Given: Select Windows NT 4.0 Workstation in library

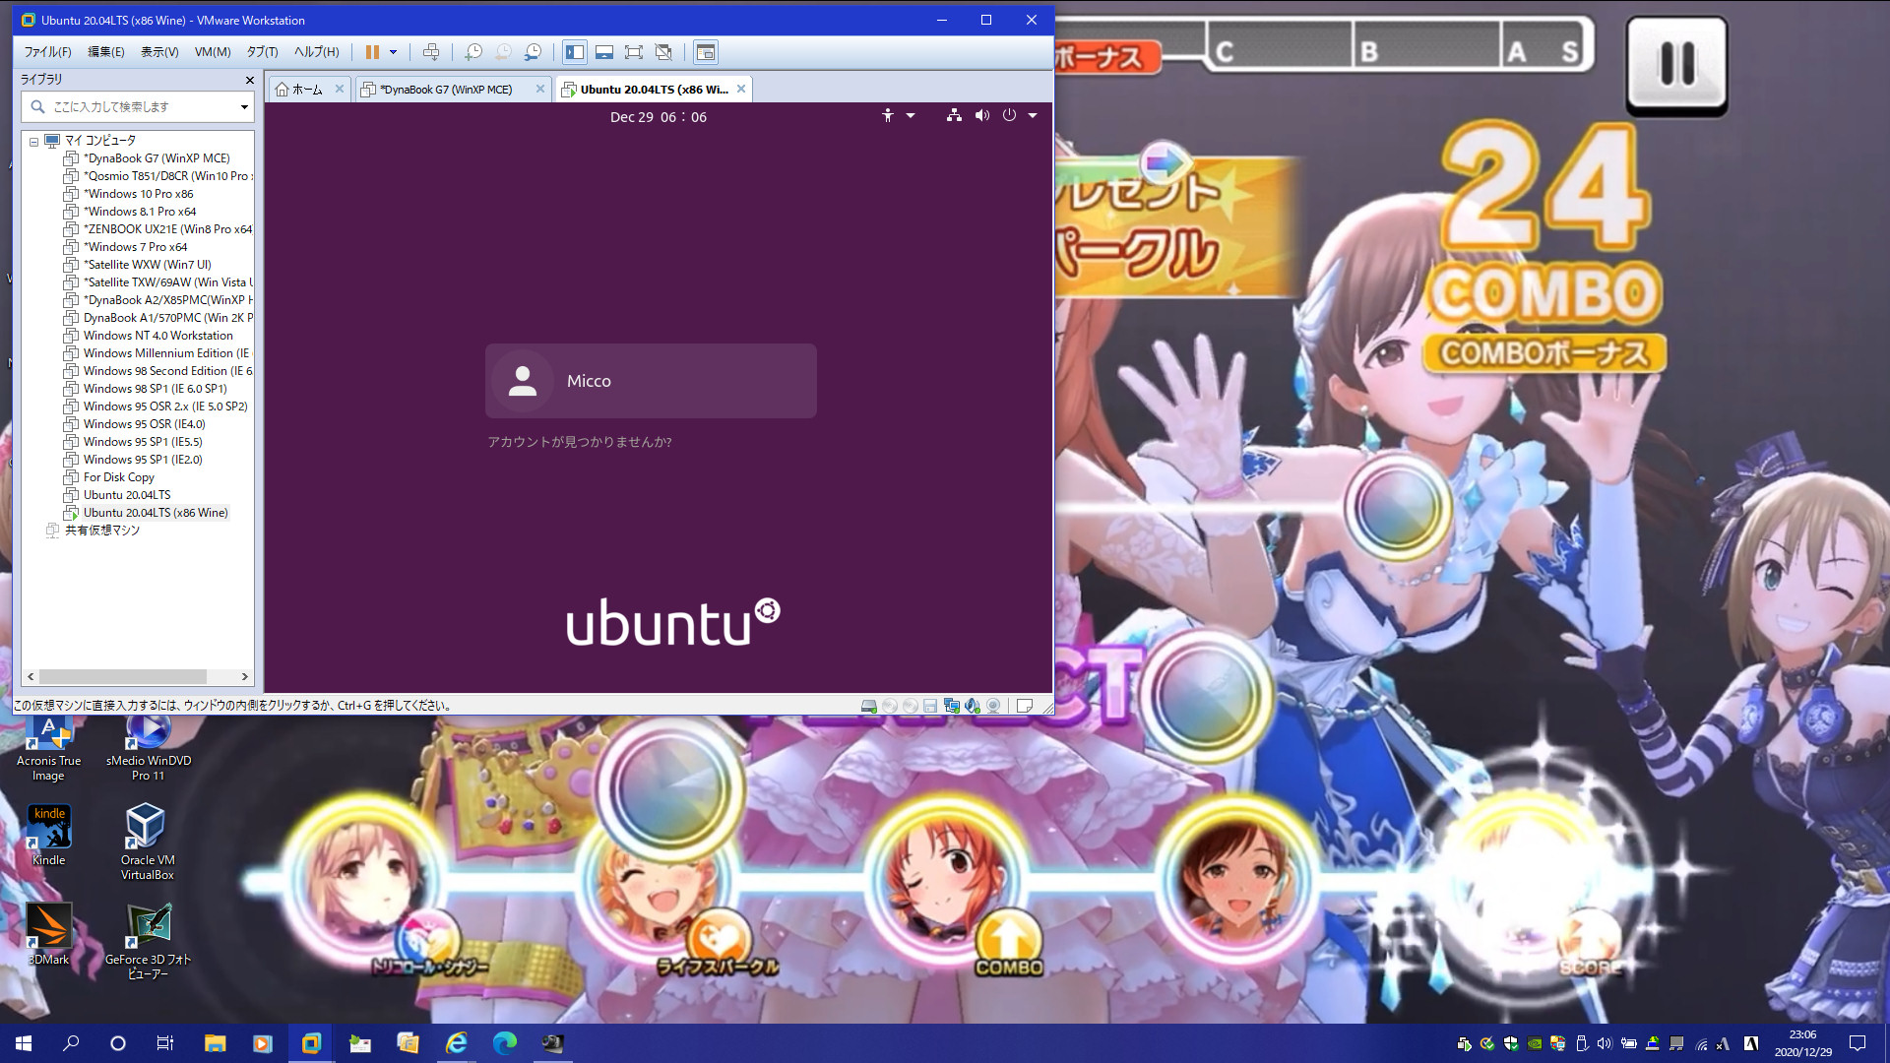Looking at the screenshot, I should click(x=149, y=336).
